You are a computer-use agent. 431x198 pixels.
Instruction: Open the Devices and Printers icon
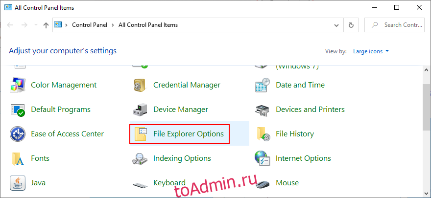263,110
